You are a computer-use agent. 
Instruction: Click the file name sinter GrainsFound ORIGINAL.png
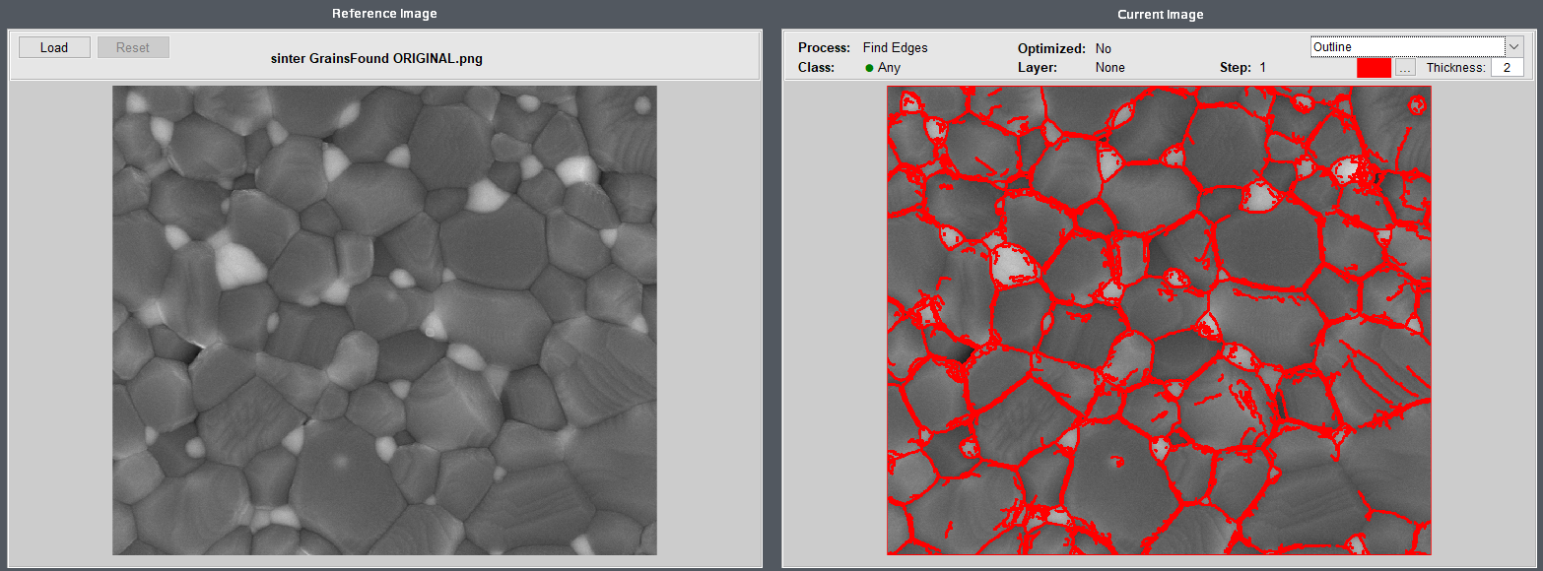coord(376,58)
